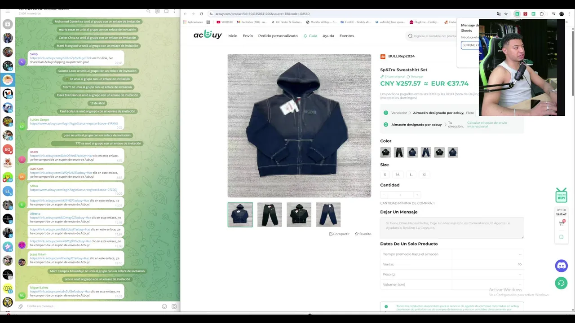Viewport: 575px width, 323px height.
Task: Open Luisito Guapo's acbuy register link
Action: (x=74, y=123)
